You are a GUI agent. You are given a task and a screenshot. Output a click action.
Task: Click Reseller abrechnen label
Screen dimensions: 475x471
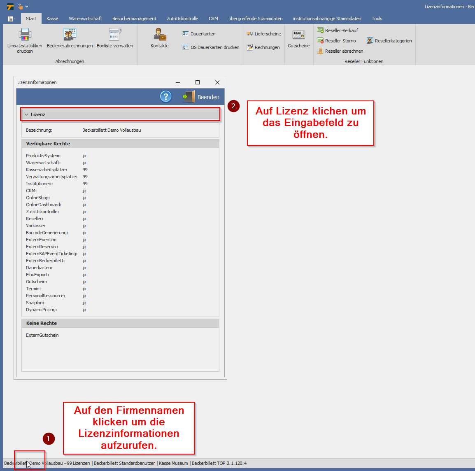point(344,51)
